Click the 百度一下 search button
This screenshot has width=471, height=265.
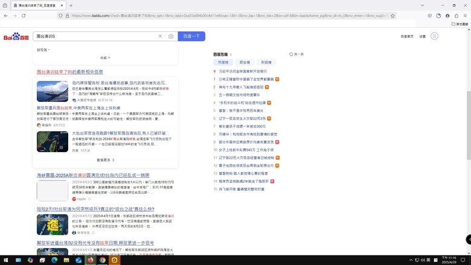191,36
